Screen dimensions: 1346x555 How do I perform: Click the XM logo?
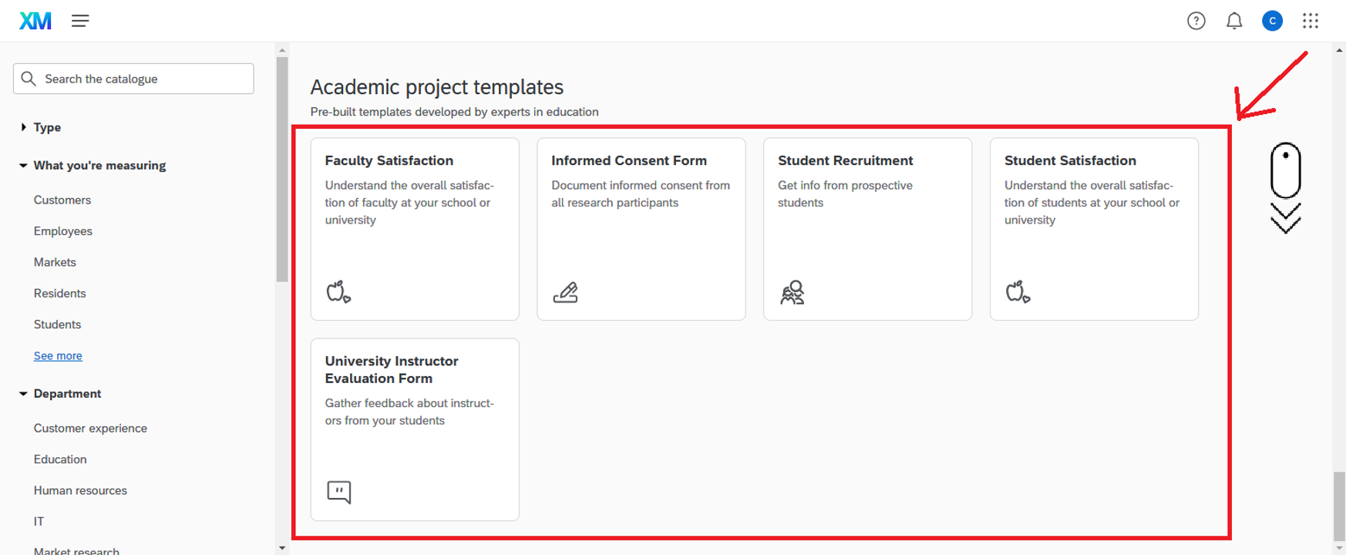(x=35, y=21)
